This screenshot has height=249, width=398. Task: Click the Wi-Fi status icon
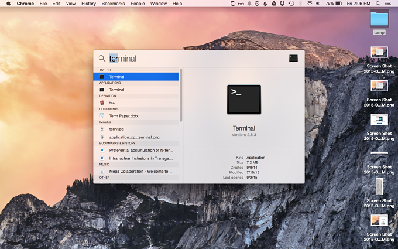310,4
